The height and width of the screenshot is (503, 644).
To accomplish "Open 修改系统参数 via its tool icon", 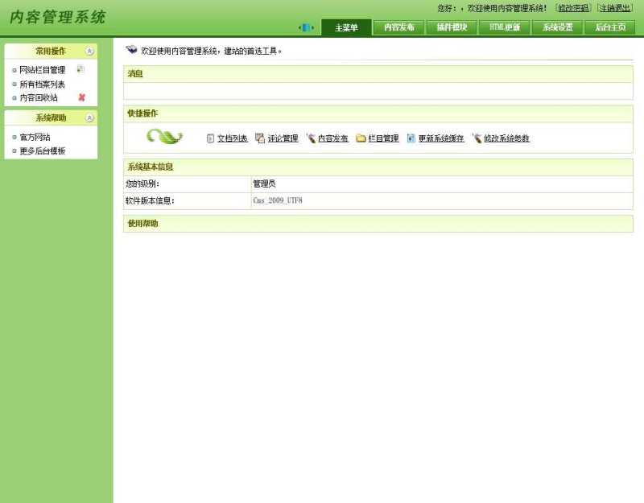I will point(478,138).
